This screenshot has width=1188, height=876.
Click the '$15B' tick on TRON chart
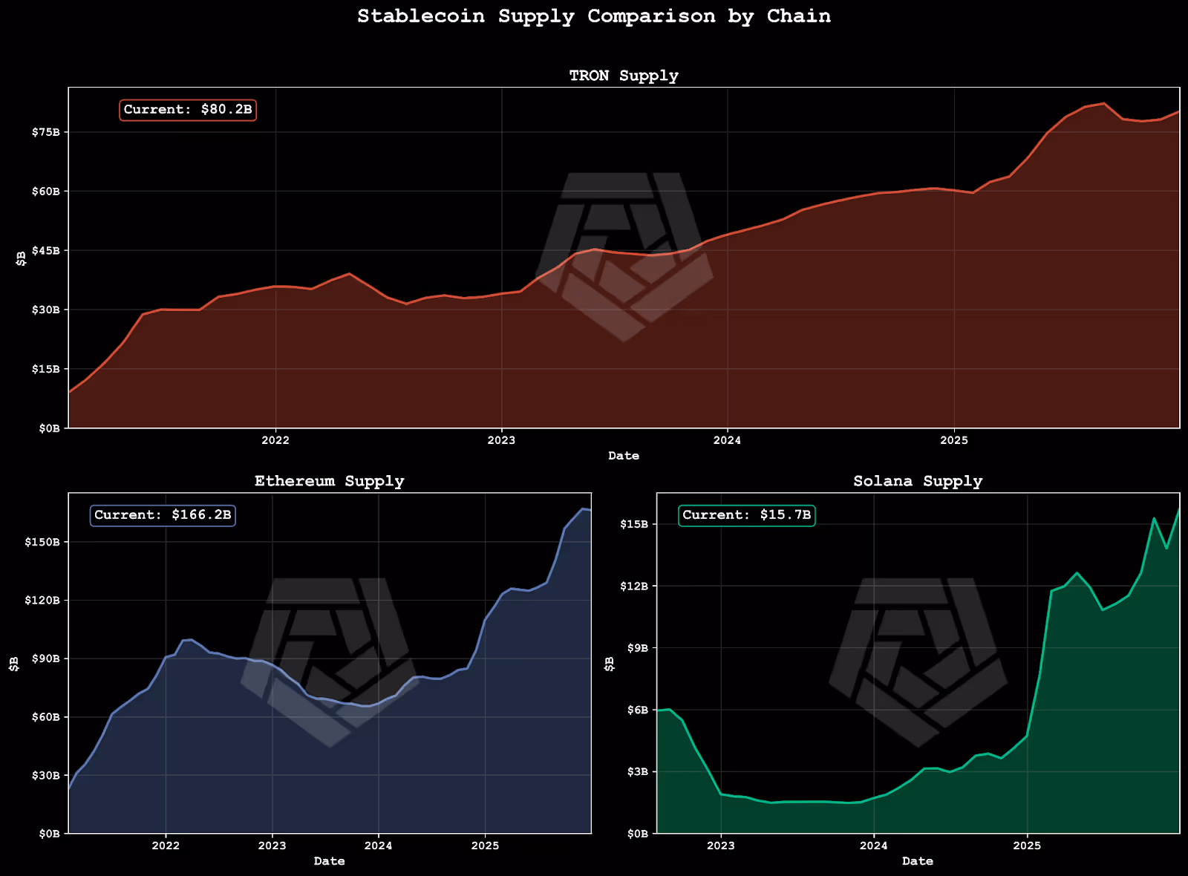(46, 369)
